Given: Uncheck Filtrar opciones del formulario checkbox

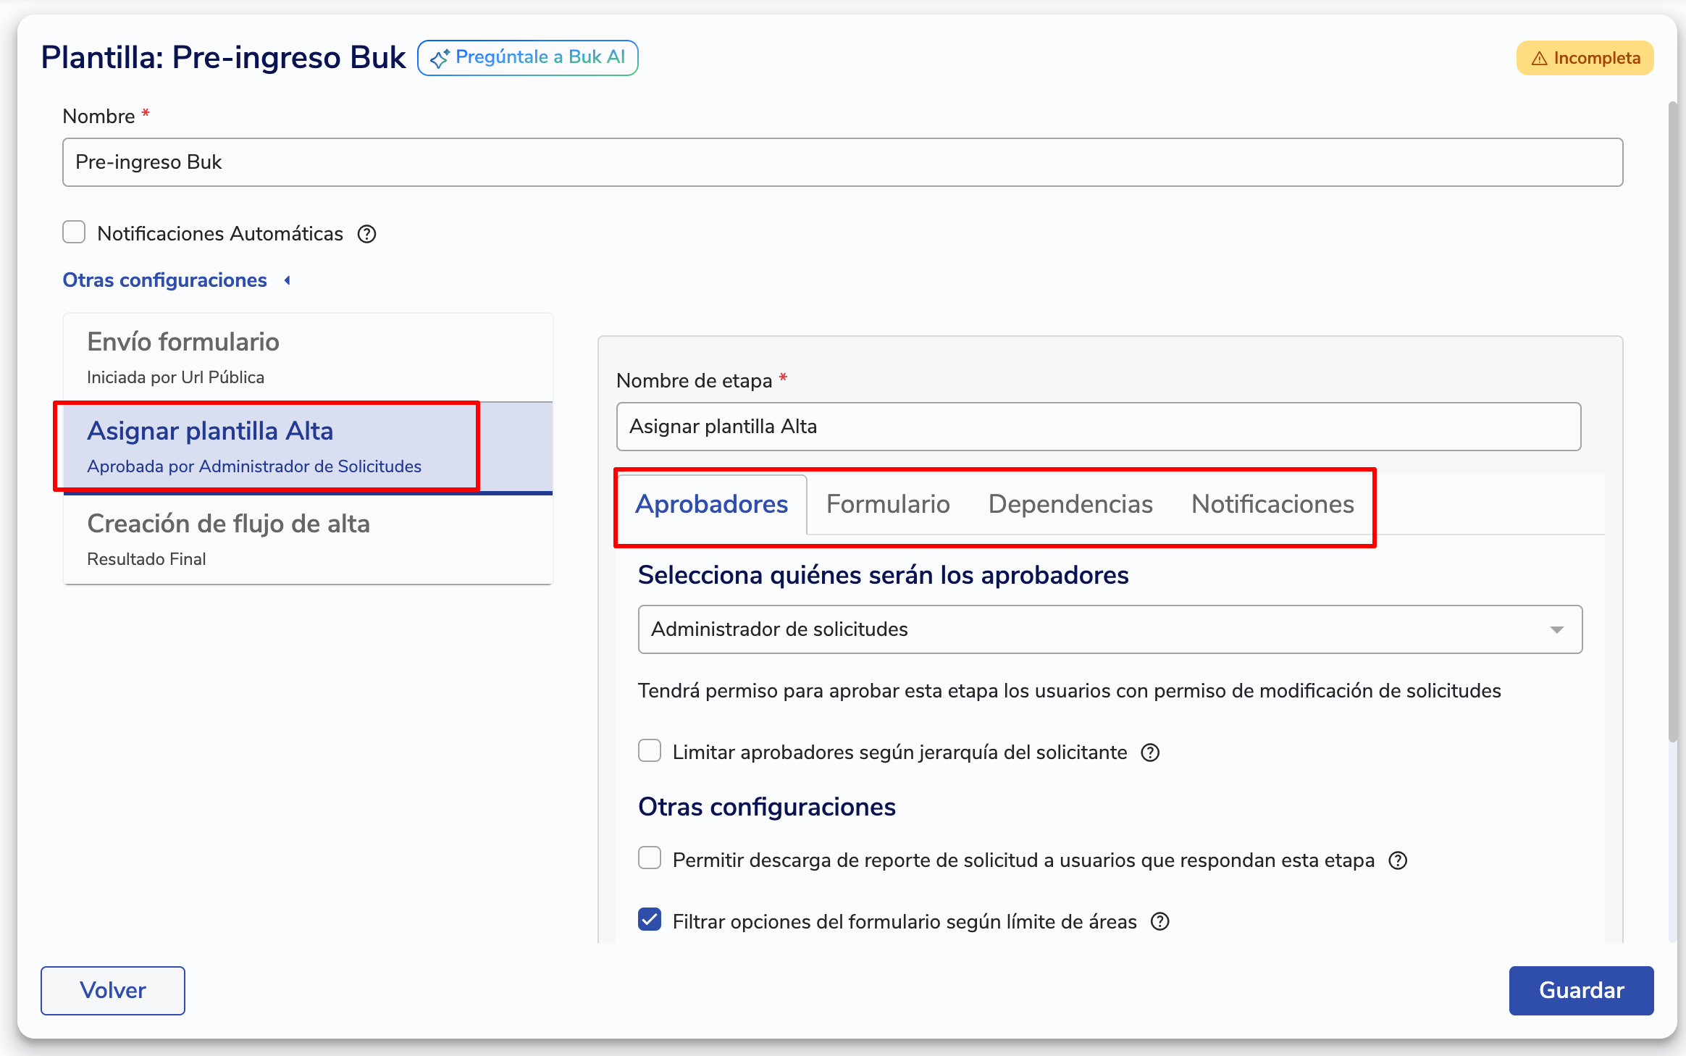Looking at the screenshot, I should (650, 920).
